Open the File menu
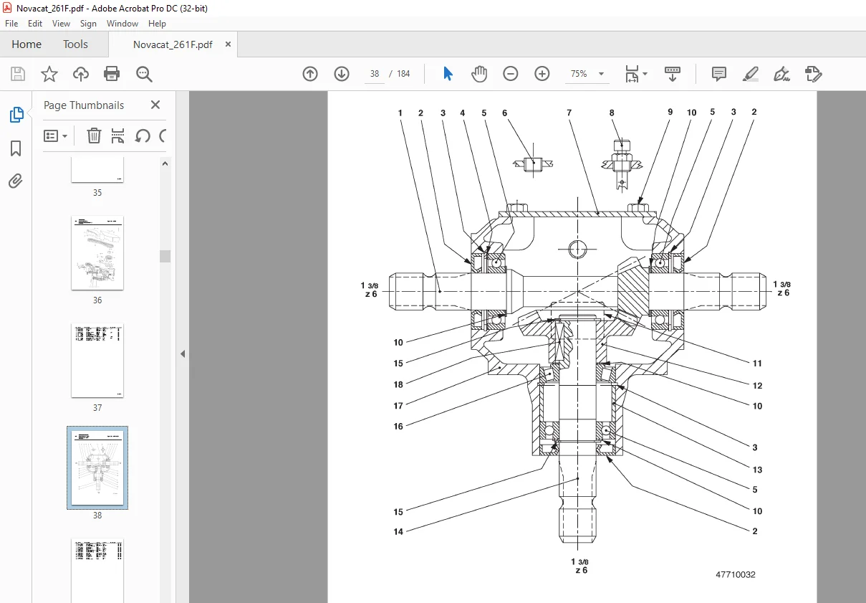 coord(13,24)
